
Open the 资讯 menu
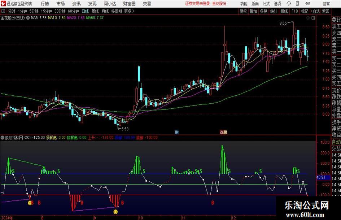click(76, 4)
